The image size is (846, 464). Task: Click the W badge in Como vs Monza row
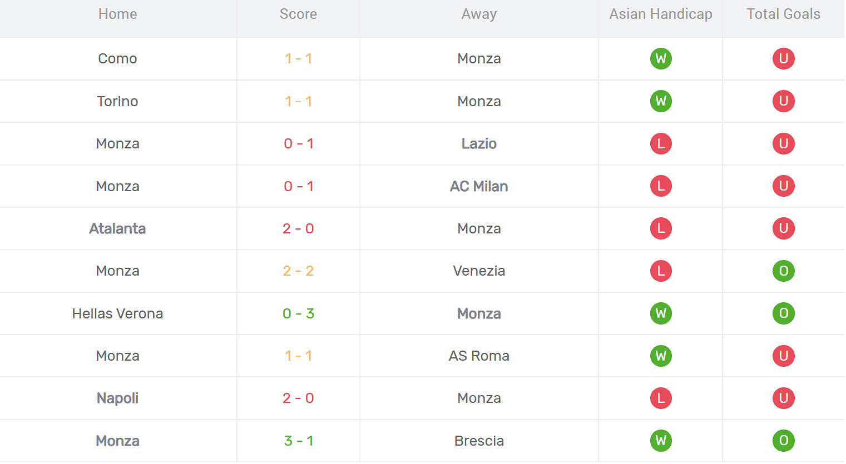[x=661, y=58]
